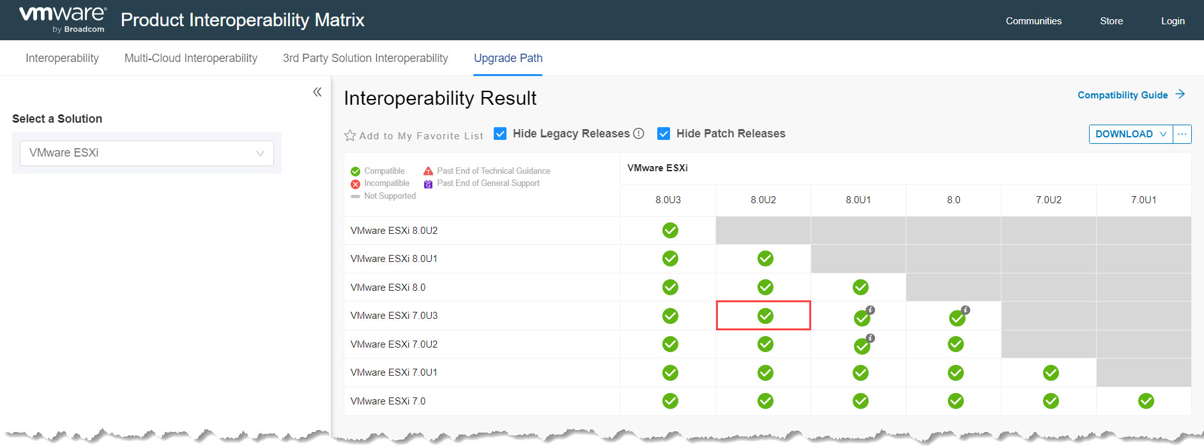Click compatible check for ESXi 7.0U1 to 8.0U3
The height and width of the screenshot is (446, 1204).
[x=670, y=373]
